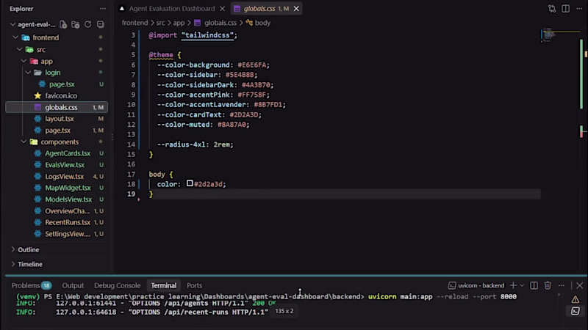Create a new terminal with plus icon
Viewport: 588px width, 330px height.
(513, 285)
